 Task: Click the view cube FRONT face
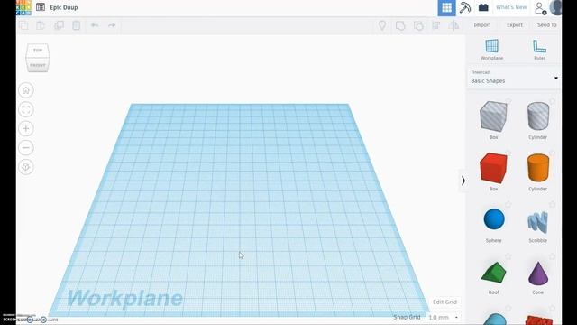pos(38,65)
